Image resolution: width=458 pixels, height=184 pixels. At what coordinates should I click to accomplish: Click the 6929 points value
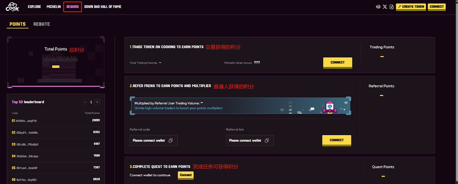(96, 179)
